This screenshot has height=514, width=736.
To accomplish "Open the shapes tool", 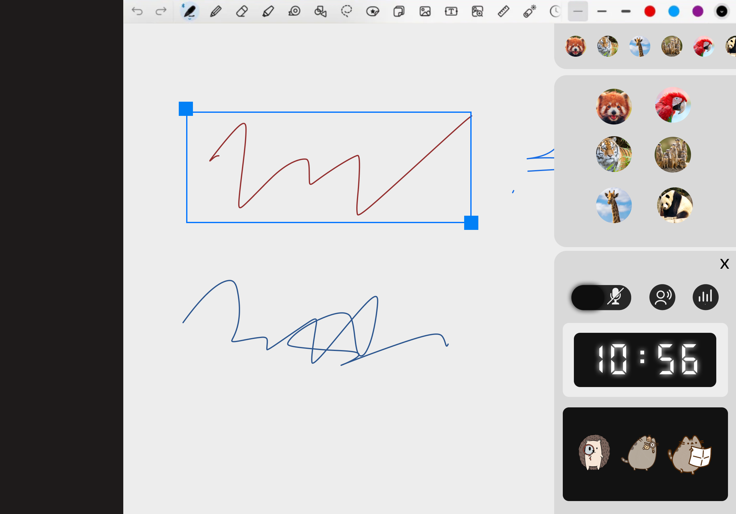I will [x=320, y=11].
